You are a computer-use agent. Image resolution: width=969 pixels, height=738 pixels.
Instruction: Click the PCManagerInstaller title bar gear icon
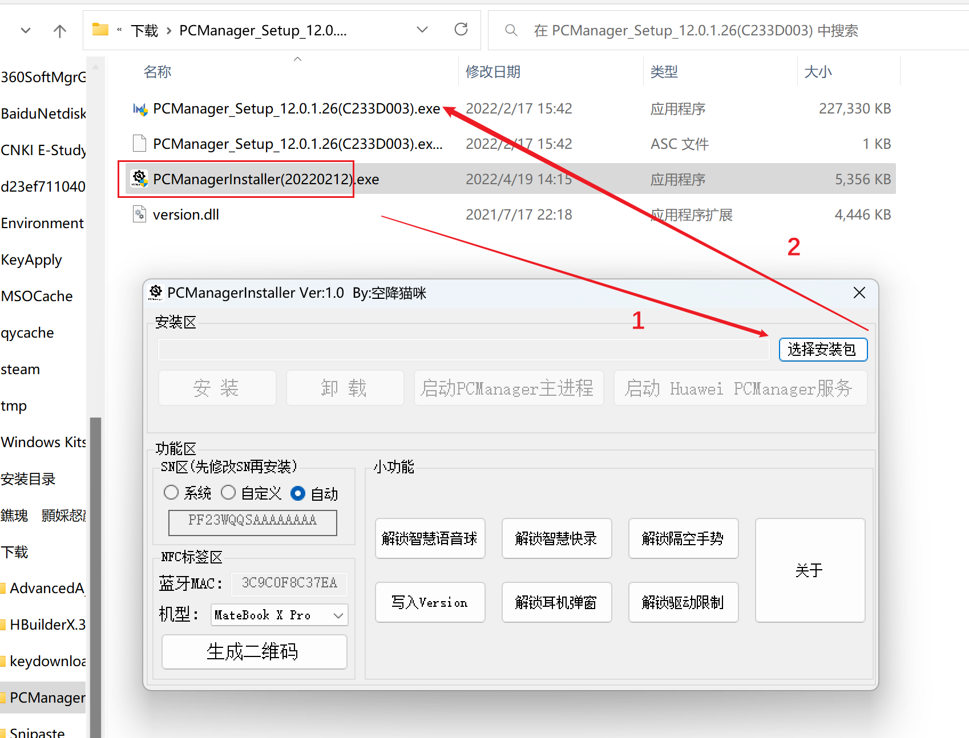(155, 293)
